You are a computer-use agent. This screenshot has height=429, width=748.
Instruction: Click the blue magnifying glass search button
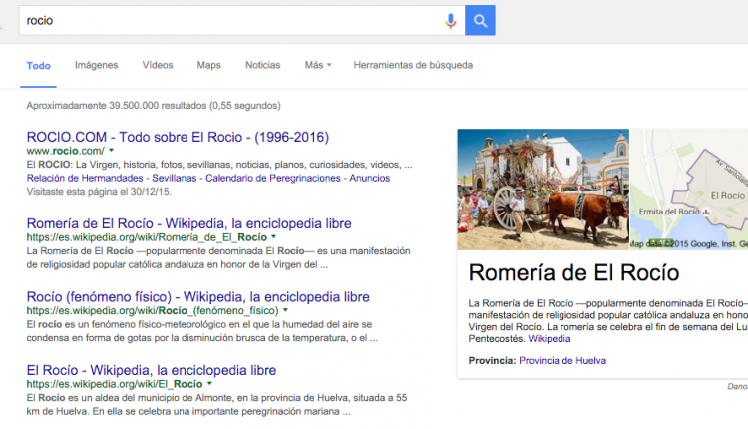[x=480, y=20]
